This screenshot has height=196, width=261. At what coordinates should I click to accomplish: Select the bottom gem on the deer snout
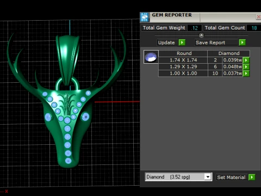click(x=68, y=161)
